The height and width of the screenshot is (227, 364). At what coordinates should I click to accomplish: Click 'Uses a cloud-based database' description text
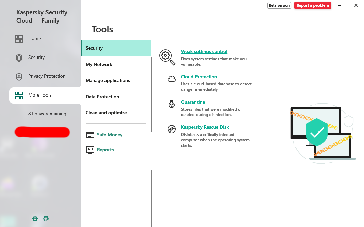coord(216,87)
